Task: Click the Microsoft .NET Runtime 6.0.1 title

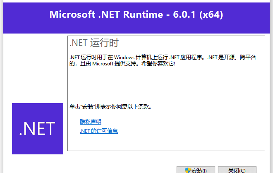Action: pyautogui.click(x=136, y=14)
